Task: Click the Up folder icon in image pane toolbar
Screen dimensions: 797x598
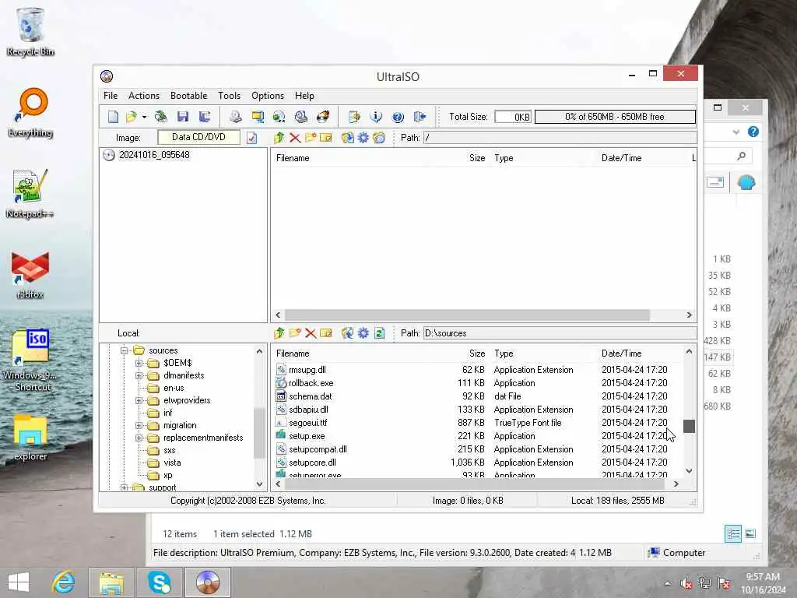Action: click(279, 137)
